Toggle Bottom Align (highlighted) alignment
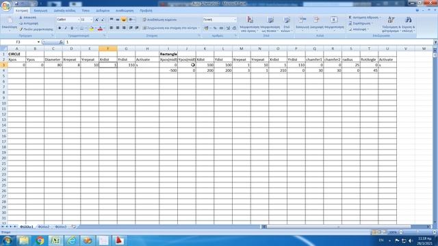The height and width of the screenshot is (246, 438). [x=124, y=20]
